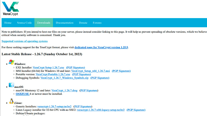Open Supported versions of operating systems link
The height and width of the screenshot is (116, 207).
tap(25, 41)
